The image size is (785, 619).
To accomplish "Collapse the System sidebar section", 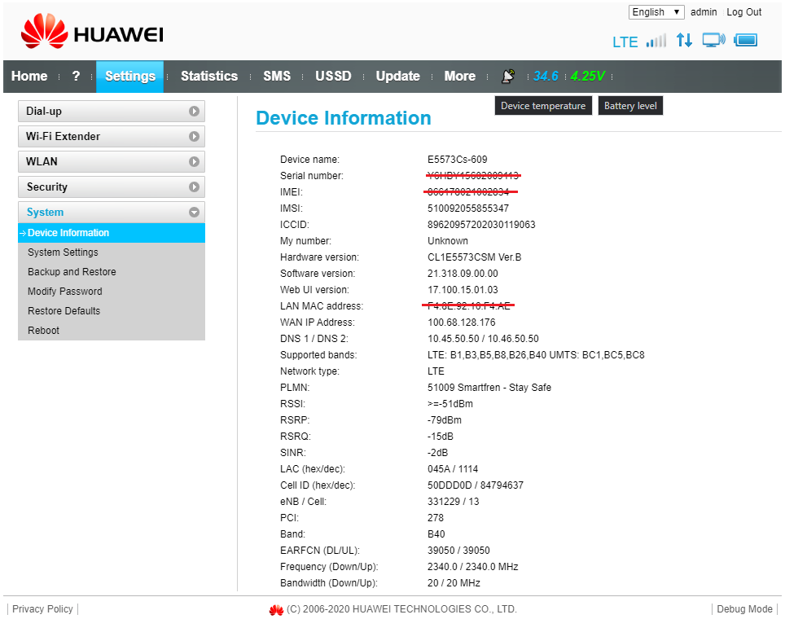I will 111,213.
